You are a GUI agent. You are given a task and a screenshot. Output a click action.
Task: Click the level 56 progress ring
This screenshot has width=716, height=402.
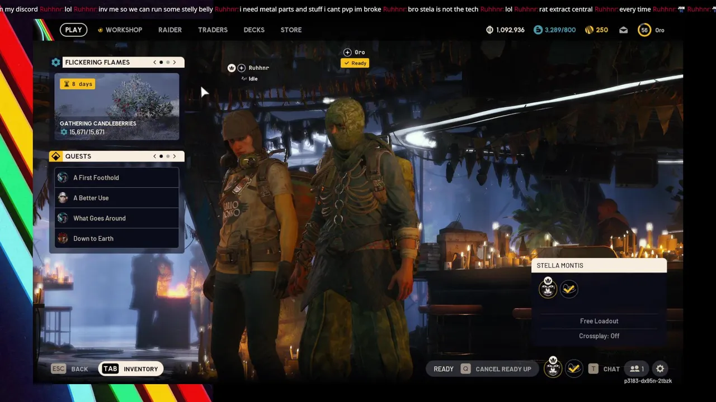pyautogui.click(x=644, y=30)
